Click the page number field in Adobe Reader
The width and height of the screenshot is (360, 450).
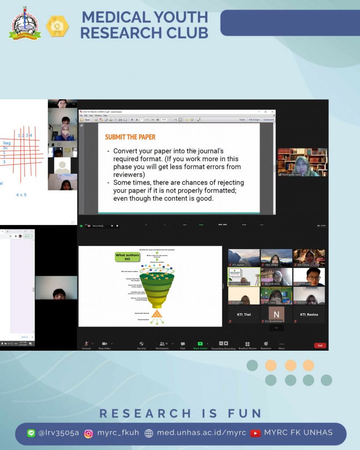click(142, 120)
